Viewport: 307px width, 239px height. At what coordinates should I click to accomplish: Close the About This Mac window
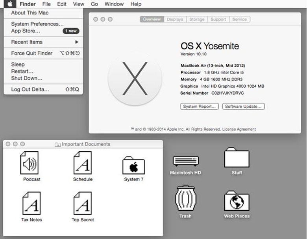[x=96, y=19]
